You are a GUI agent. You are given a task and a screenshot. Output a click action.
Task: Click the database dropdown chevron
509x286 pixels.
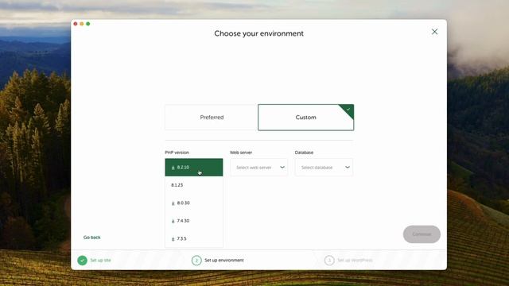click(348, 168)
